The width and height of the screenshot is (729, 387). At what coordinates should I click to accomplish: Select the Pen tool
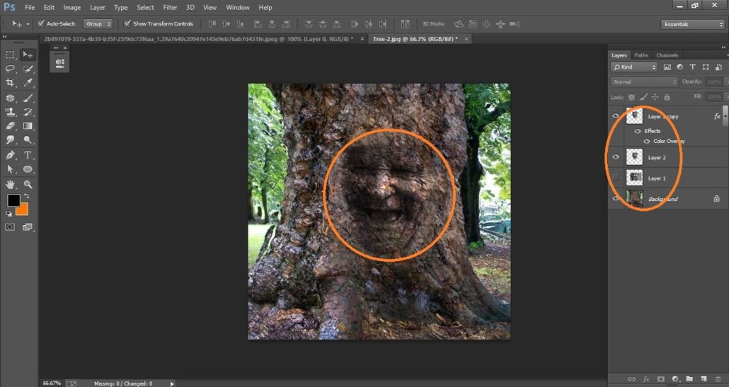[x=10, y=155]
